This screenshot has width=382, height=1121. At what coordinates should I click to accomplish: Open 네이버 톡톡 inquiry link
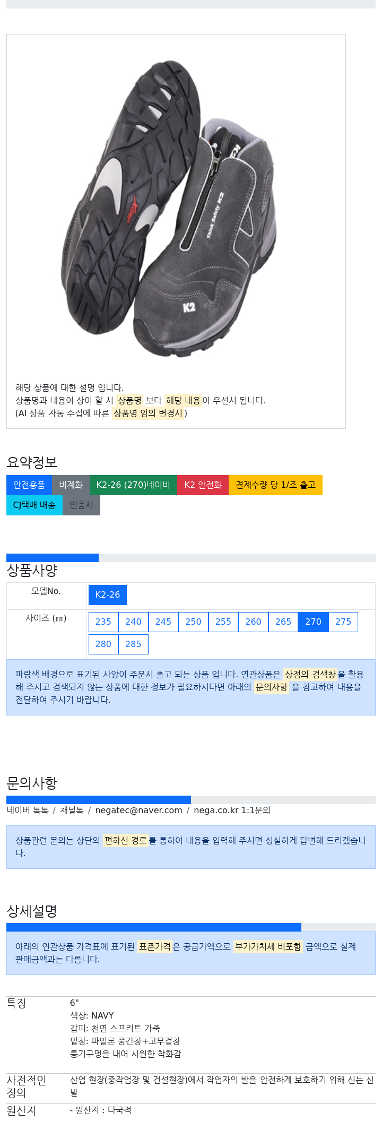[x=28, y=810]
